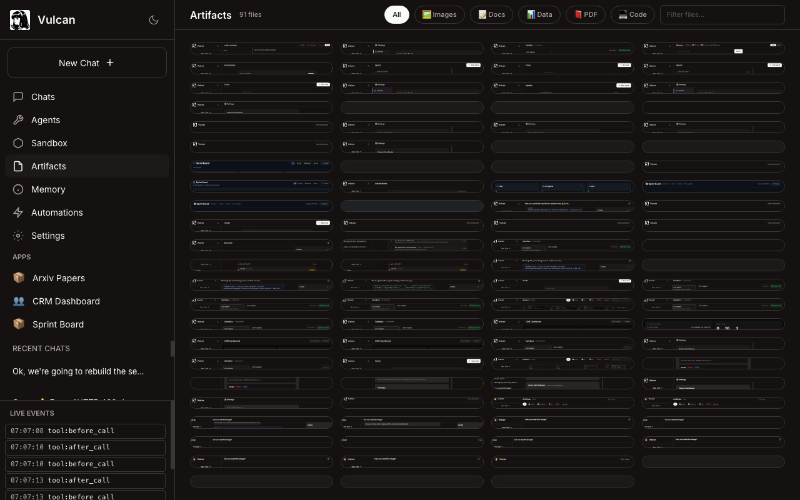Open Agents via the wrench icon
Image resolution: width=800 pixels, height=500 pixels.
point(18,120)
